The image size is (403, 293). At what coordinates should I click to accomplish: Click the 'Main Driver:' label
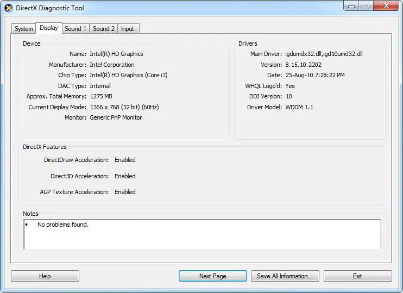pyautogui.click(x=266, y=54)
